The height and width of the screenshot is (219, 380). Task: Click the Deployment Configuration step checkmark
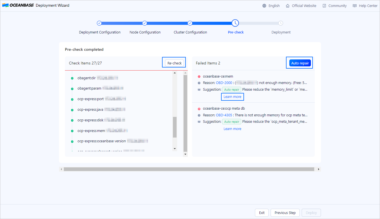[x=99, y=23]
